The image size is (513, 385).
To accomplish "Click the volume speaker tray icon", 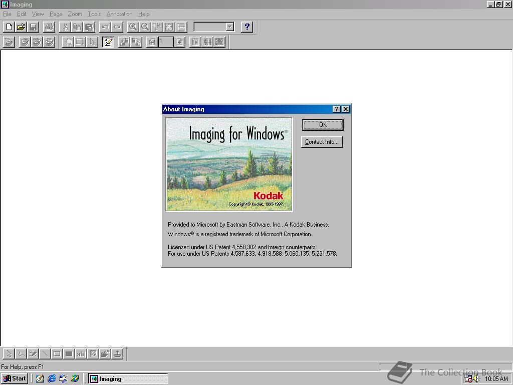I will [476, 379].
